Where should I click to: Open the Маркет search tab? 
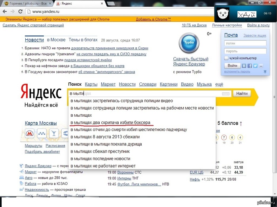point(108,84)
